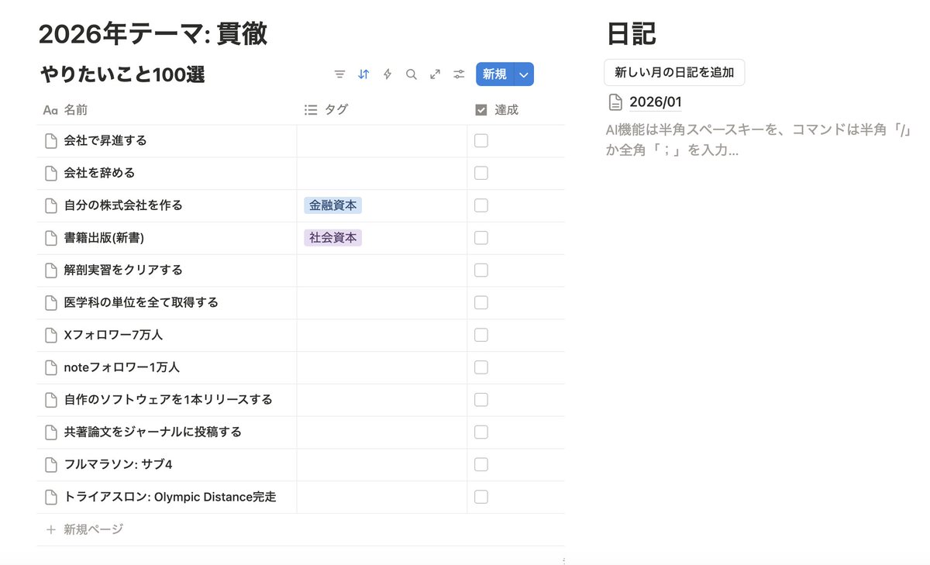Open the sort arrows icon
930x565 pixels.
[x=363, y=74]
